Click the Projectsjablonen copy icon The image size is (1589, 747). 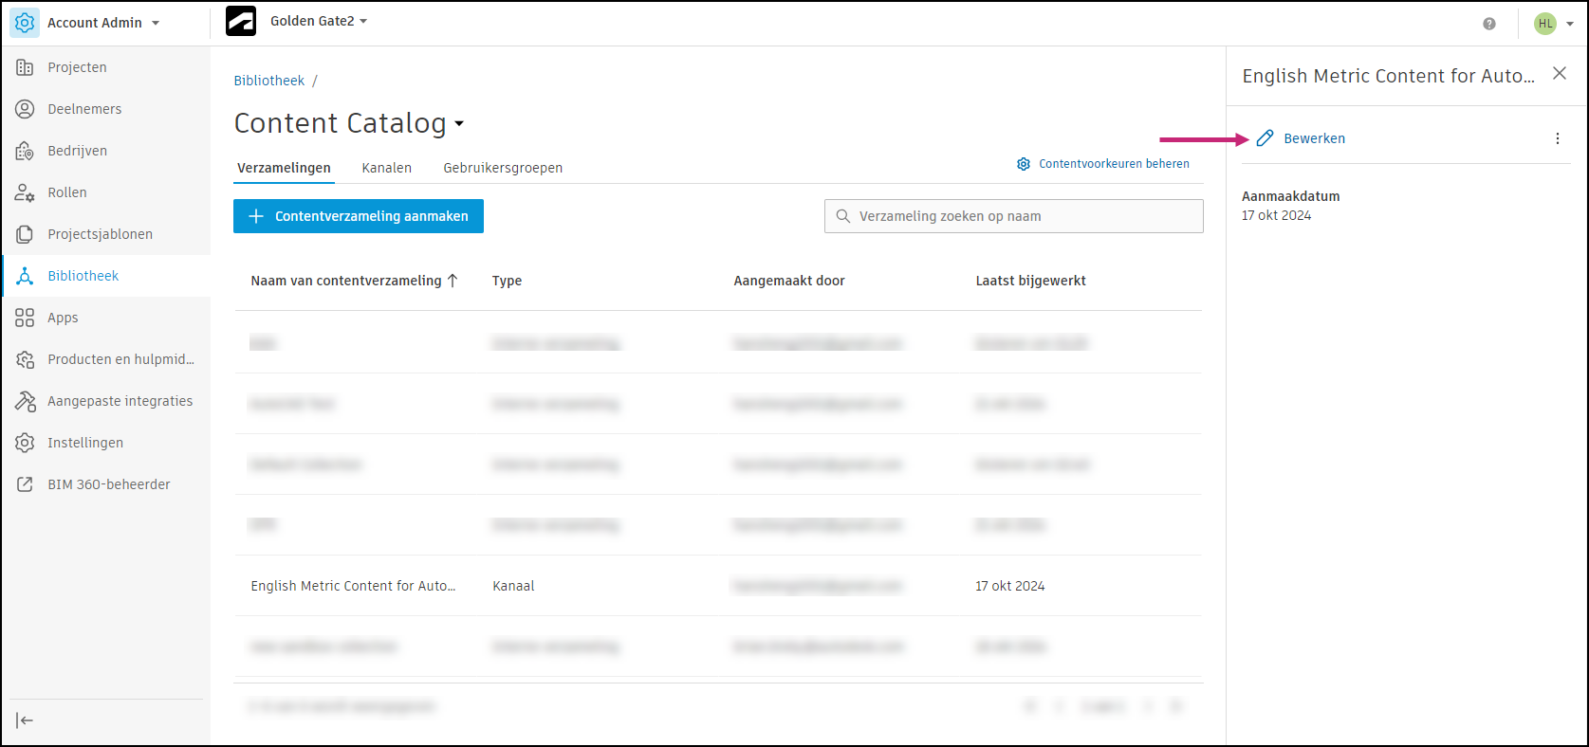(x=25, y=234)
